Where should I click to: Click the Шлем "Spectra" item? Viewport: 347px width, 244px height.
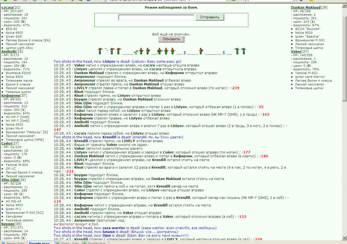pos(307,36)
